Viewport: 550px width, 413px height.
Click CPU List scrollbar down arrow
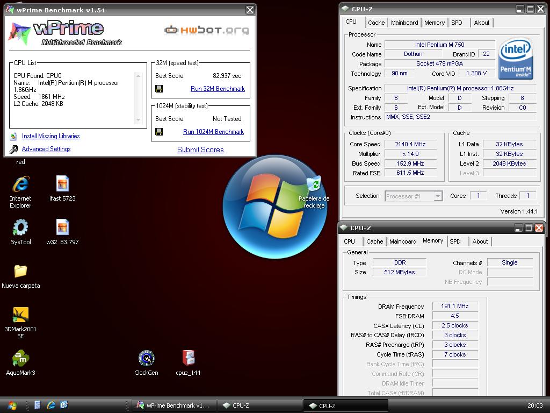pyautogui.click(x=138, y=120)
